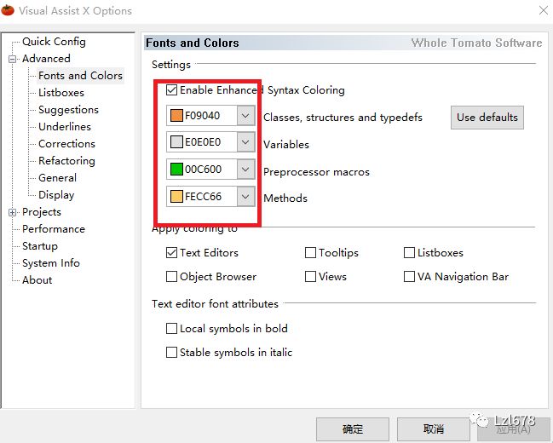553x443 pixels.
Task: Click the 00C600 hex value text
Action: click(x=203, y=170)
